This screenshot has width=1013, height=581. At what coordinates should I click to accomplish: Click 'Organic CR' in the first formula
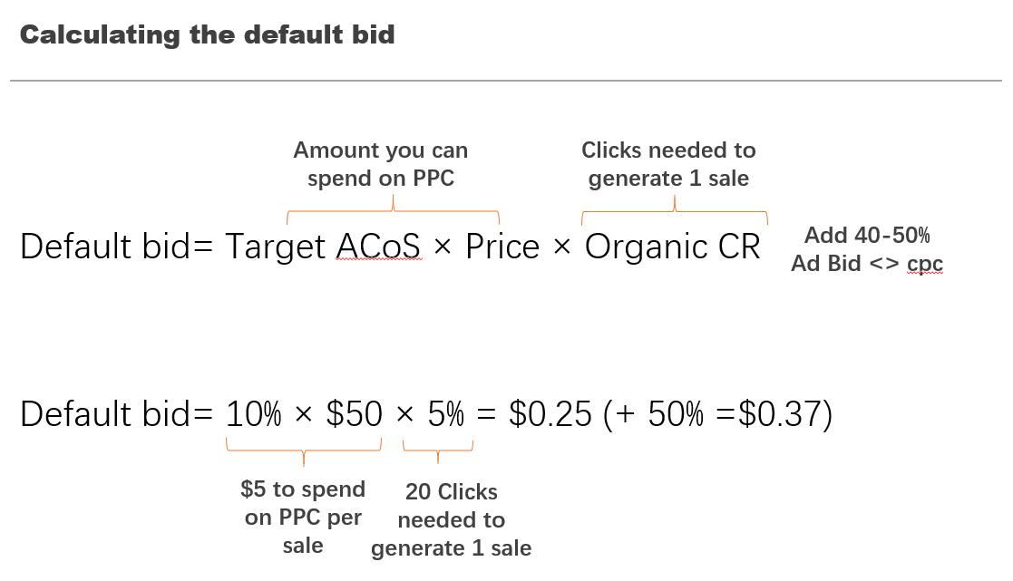coord(673,247)
